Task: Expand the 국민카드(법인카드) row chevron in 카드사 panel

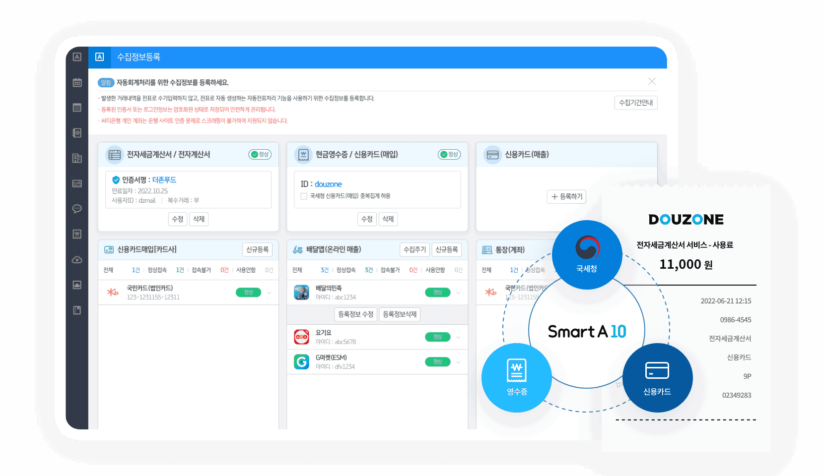Action: tap(270, 293)
